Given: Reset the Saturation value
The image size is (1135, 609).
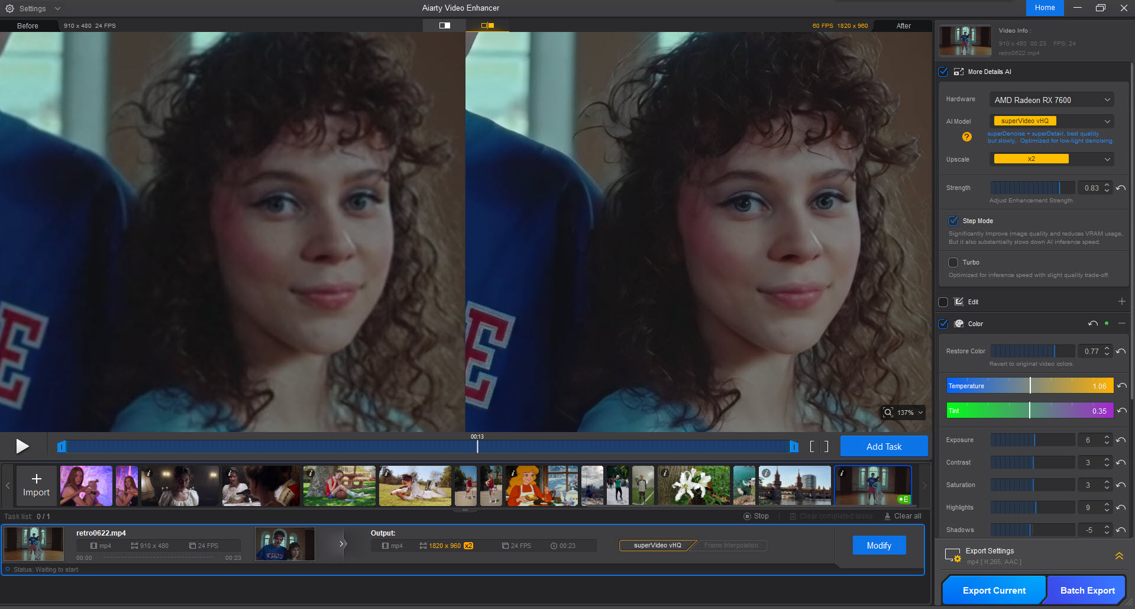Looking at the screenshot, I should pyautogui.click(x=1121, y=485).
